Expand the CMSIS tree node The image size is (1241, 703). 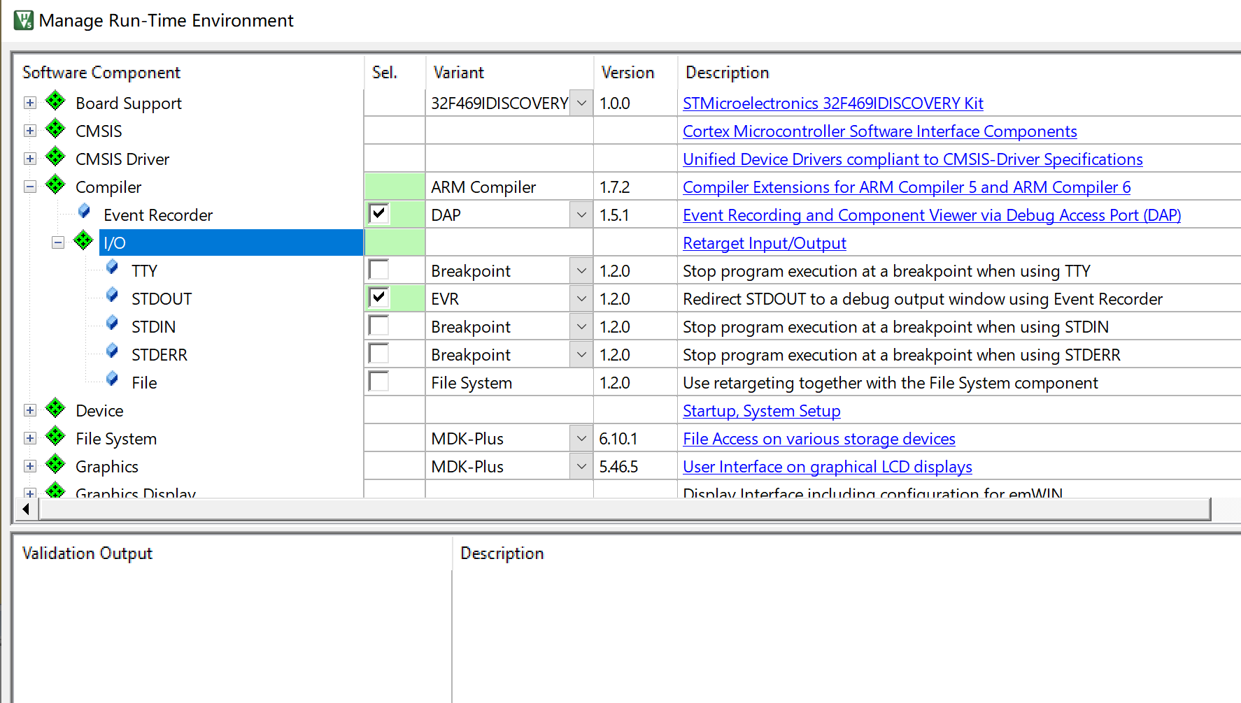point(30,131)
